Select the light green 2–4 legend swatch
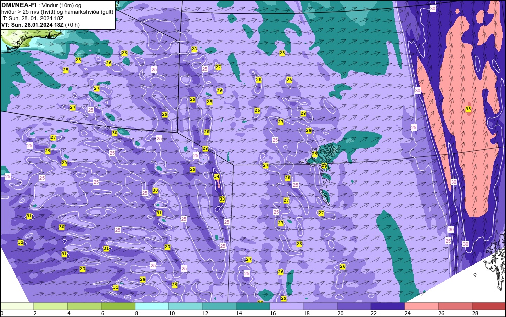 point(51,306)
